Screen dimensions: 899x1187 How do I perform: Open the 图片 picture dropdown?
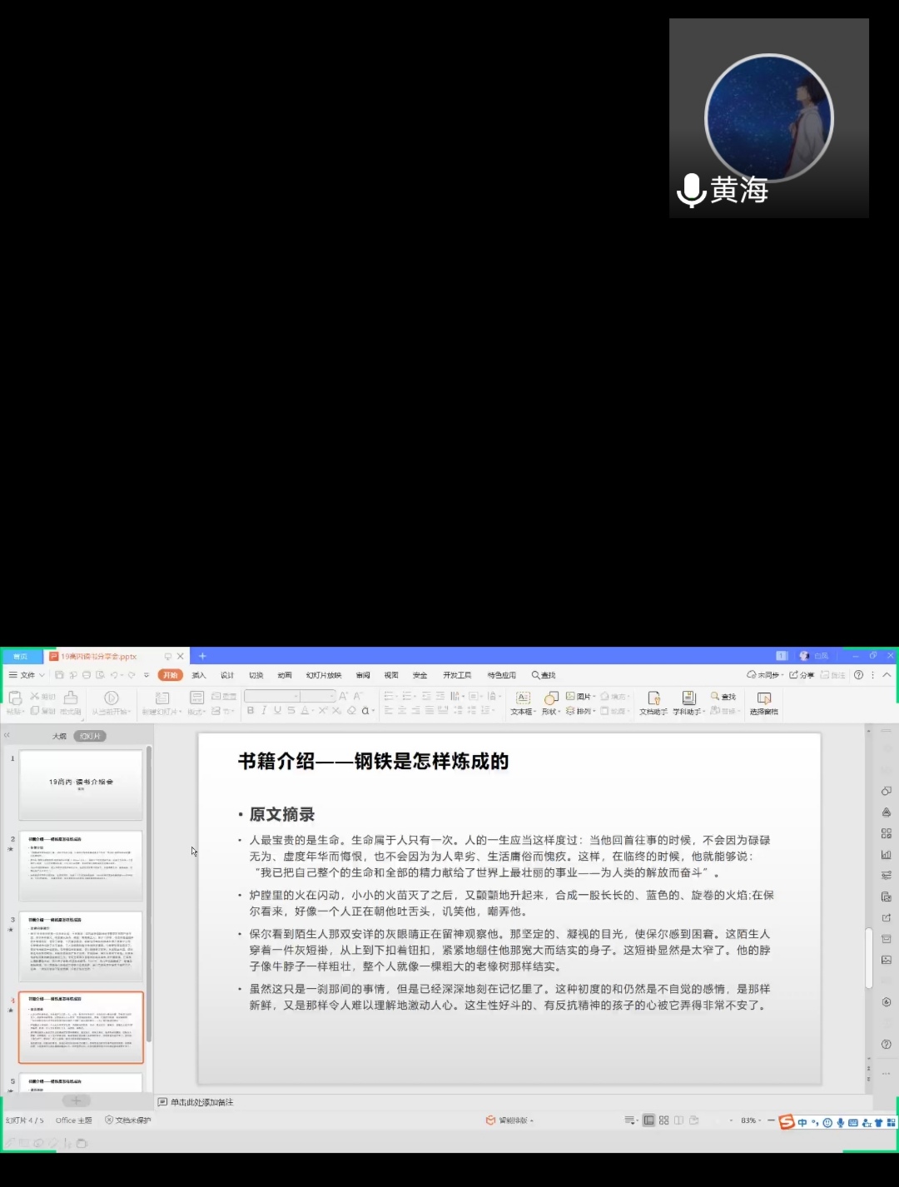coord(581,696)
